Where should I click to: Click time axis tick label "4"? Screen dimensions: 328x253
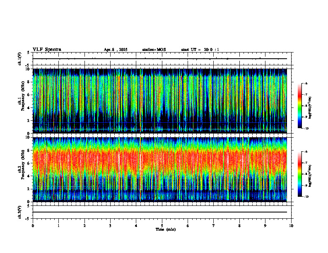(136, 226)
